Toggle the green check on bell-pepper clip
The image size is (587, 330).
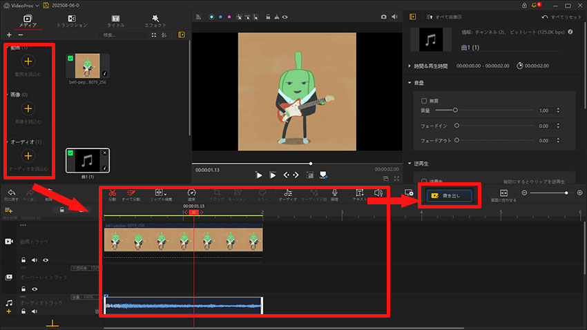[x=70, y=59]
